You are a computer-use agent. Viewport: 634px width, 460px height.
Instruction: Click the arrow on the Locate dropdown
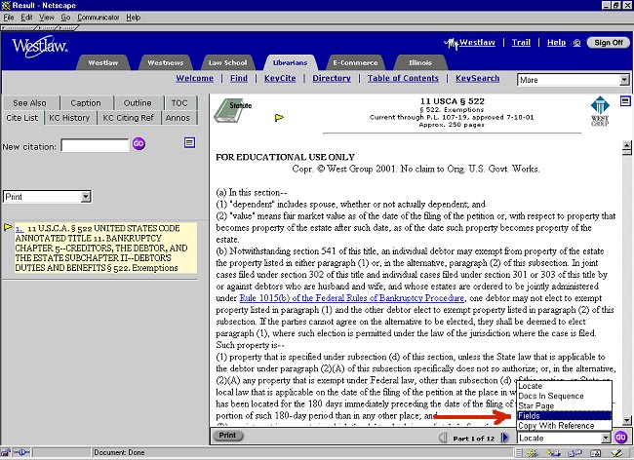606,438
